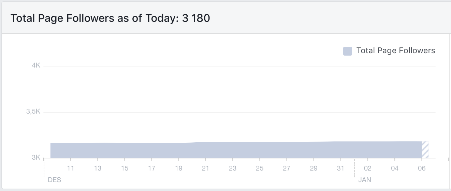Select the 11 date tick on the axis
The image size is (451, 191).
[71, 168]
